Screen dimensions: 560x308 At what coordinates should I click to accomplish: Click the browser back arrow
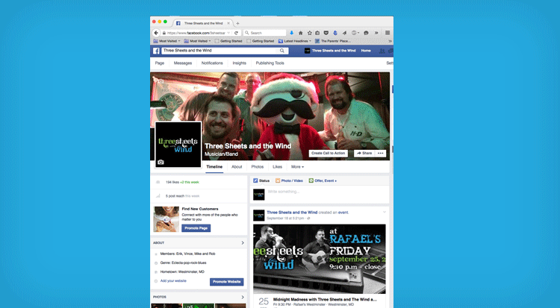tap(156, 33)
